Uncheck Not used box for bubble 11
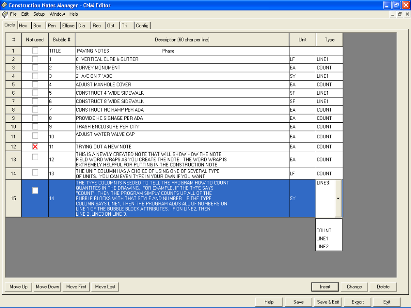Viewport: 411px width, 308px height. click(35, 147)
